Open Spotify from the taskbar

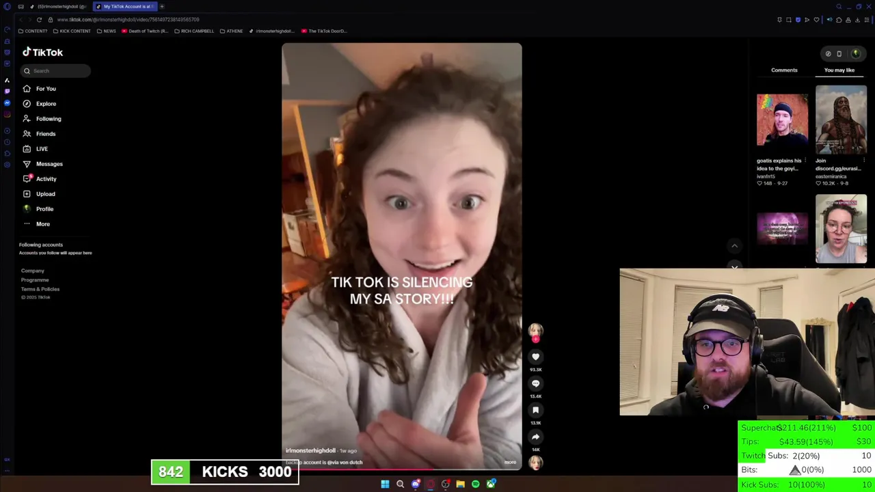pos(475,484)
